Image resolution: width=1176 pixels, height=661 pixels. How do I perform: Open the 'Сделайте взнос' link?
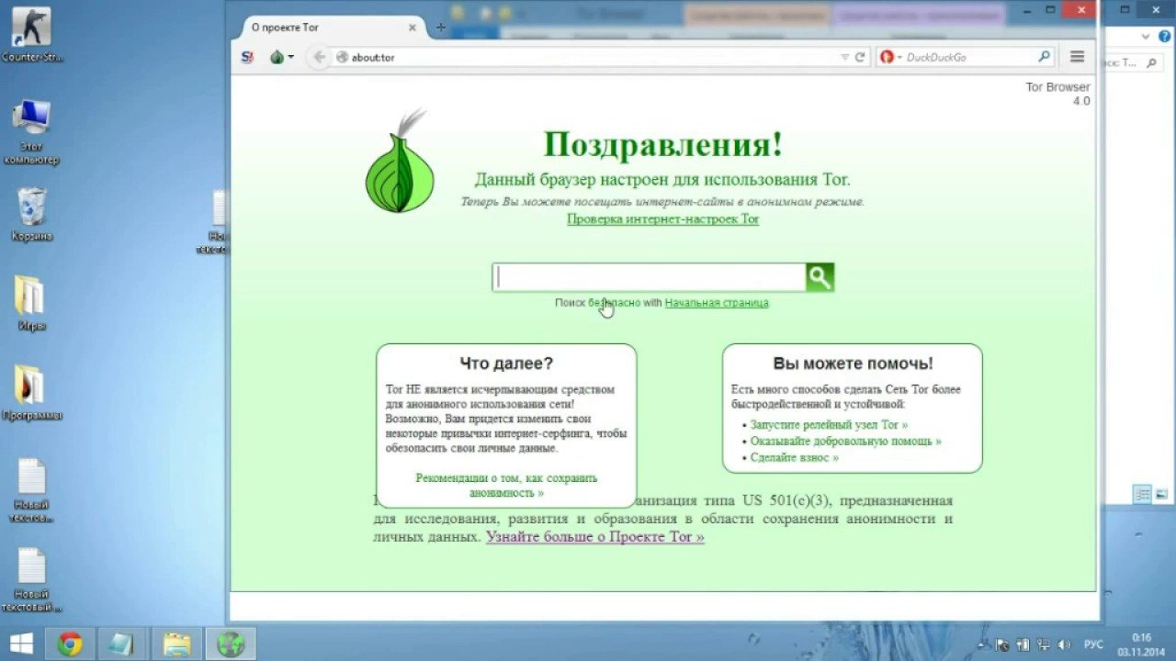tap(794, 457)
